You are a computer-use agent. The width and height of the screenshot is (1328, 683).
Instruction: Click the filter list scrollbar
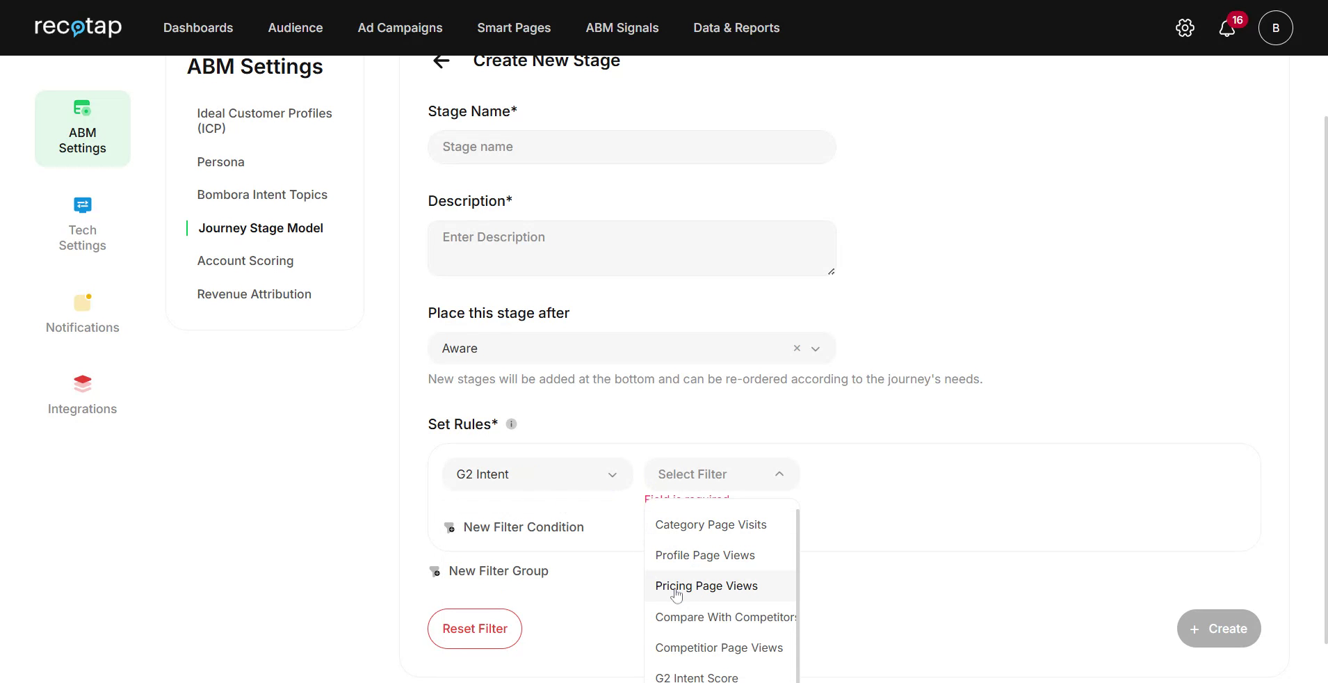coord(797,591)
